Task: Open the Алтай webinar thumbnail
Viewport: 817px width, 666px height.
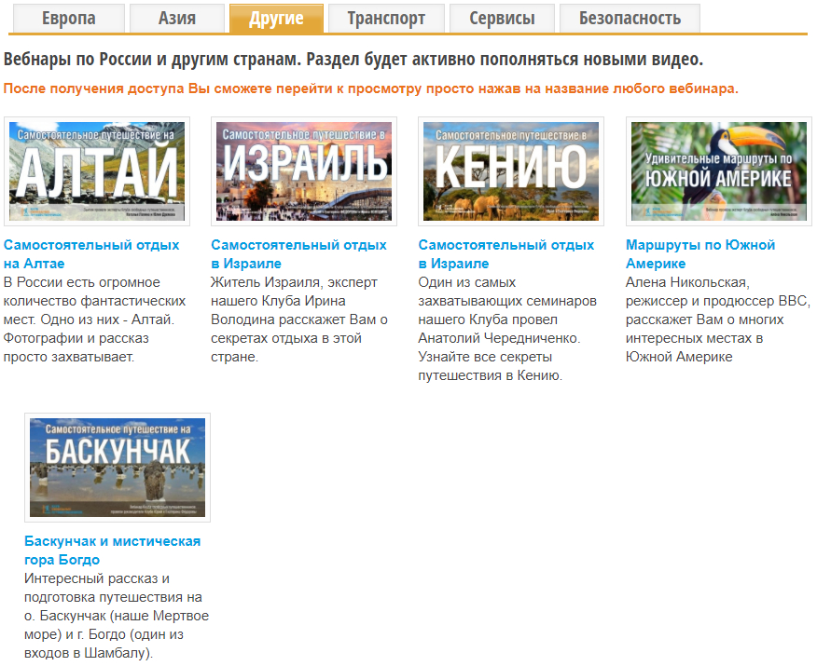Action: tap(97, 171)
